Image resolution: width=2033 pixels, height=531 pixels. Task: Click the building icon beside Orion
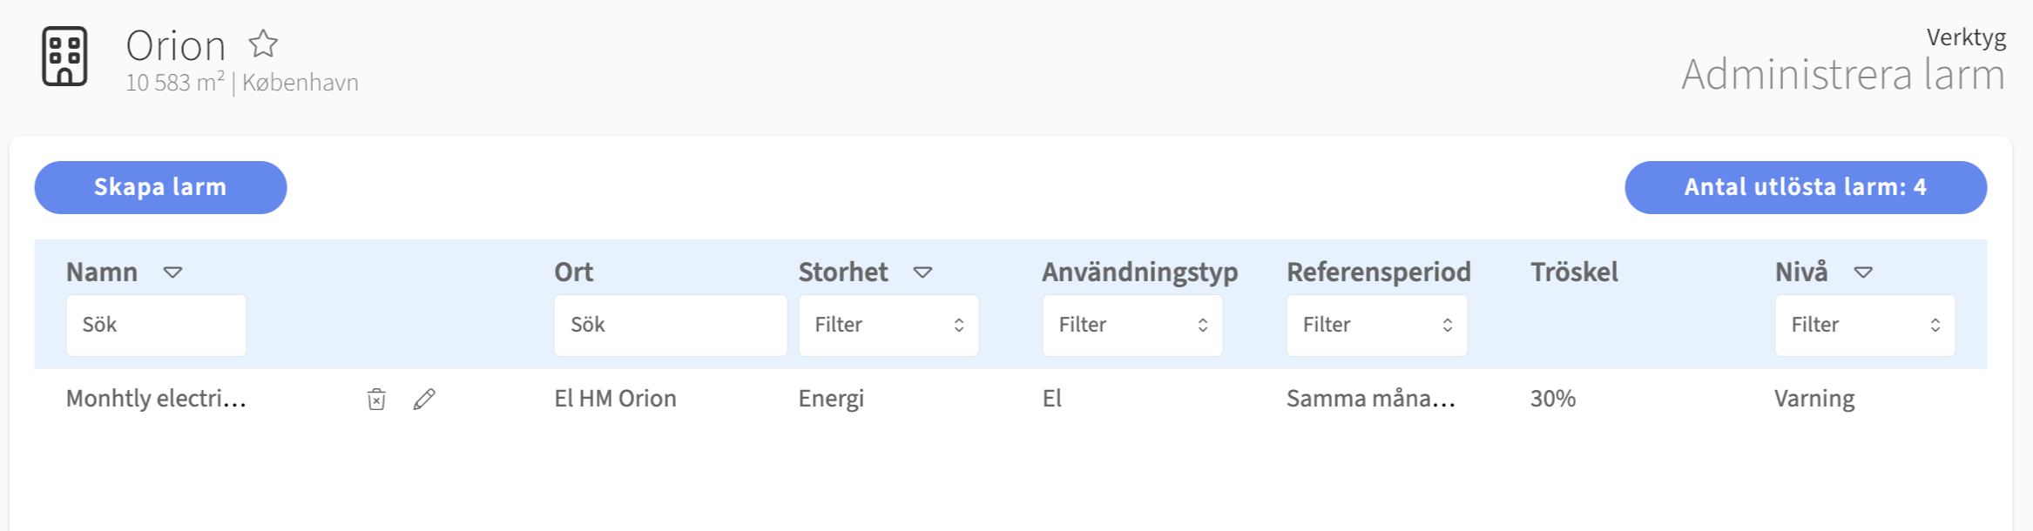[x=64, y=57]
